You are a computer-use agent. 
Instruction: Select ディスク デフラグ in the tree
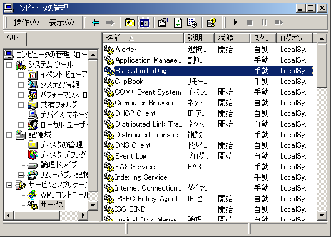63,155
